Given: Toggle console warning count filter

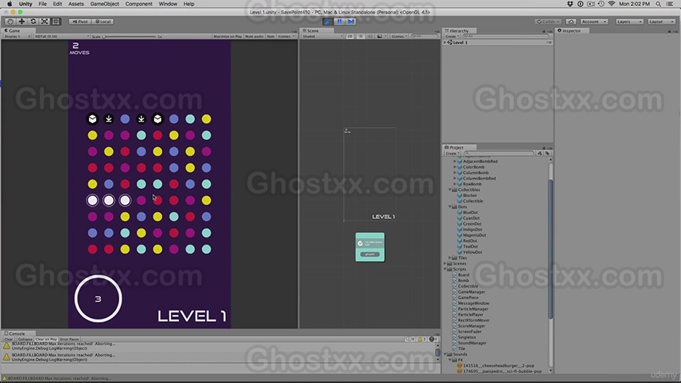Looking at the screenshot, I should coord(422,339).
